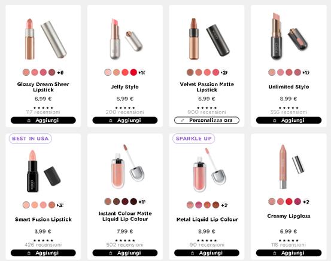Image resolution: width=331 pixels, height=261 pixels.
Task: Read the 900 recensioni for Velvet Passion
Action: [x=207, y=112]
